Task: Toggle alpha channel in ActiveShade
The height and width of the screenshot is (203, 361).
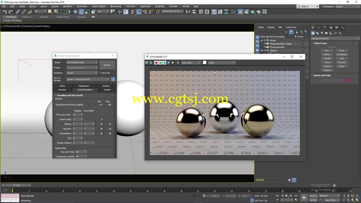Action: tap(168, 63)
